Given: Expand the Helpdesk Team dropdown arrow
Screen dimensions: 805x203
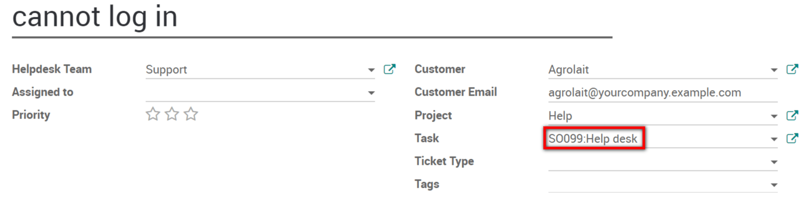Looking at the screenshot, I should pos(371,70).
